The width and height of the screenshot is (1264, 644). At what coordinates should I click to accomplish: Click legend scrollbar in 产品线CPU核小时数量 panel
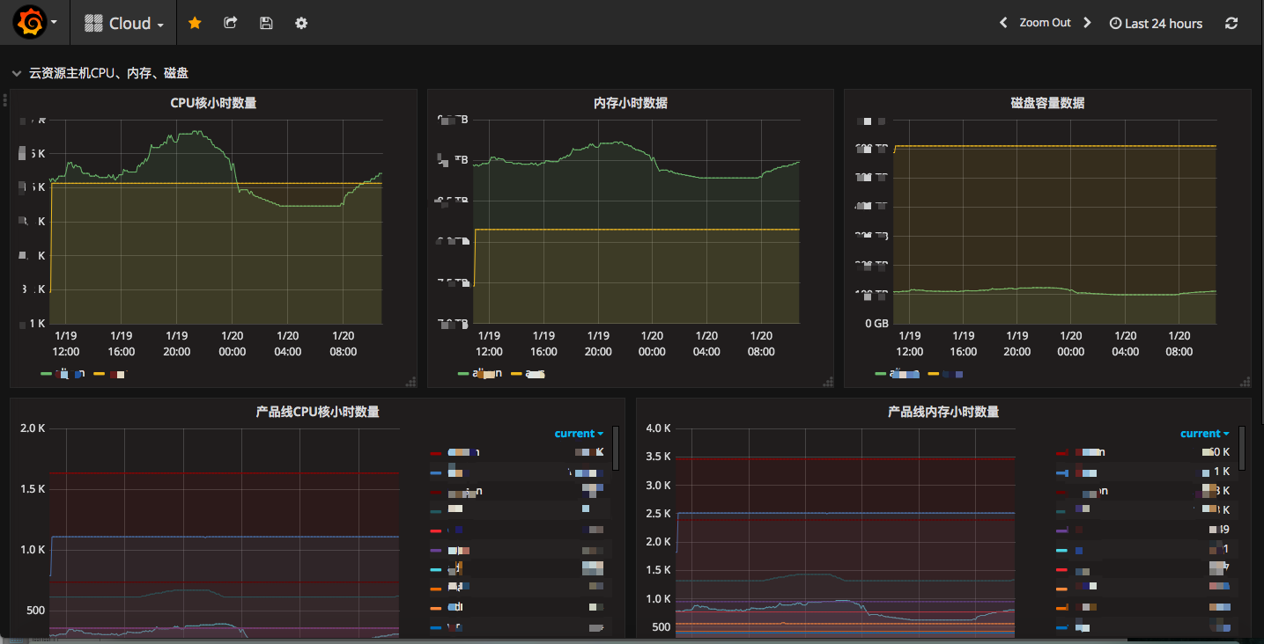[x=616, y=448]
